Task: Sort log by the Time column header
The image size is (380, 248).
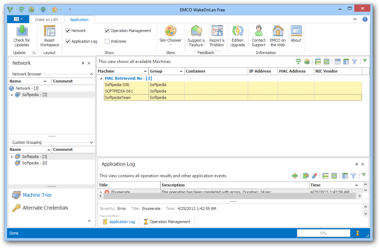Action: click(x=335, y=185)
